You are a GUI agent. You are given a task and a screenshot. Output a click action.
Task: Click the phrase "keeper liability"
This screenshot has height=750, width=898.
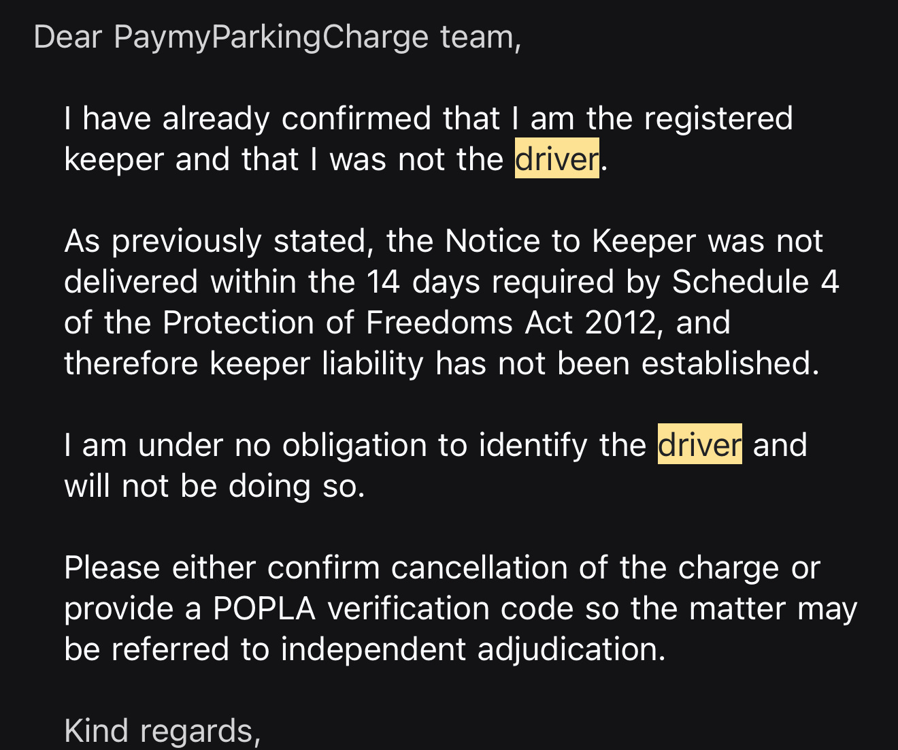[316, 363]
